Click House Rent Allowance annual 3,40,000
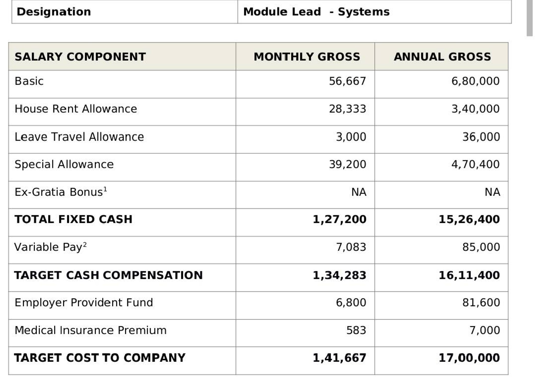 click(x=475, y=109)
